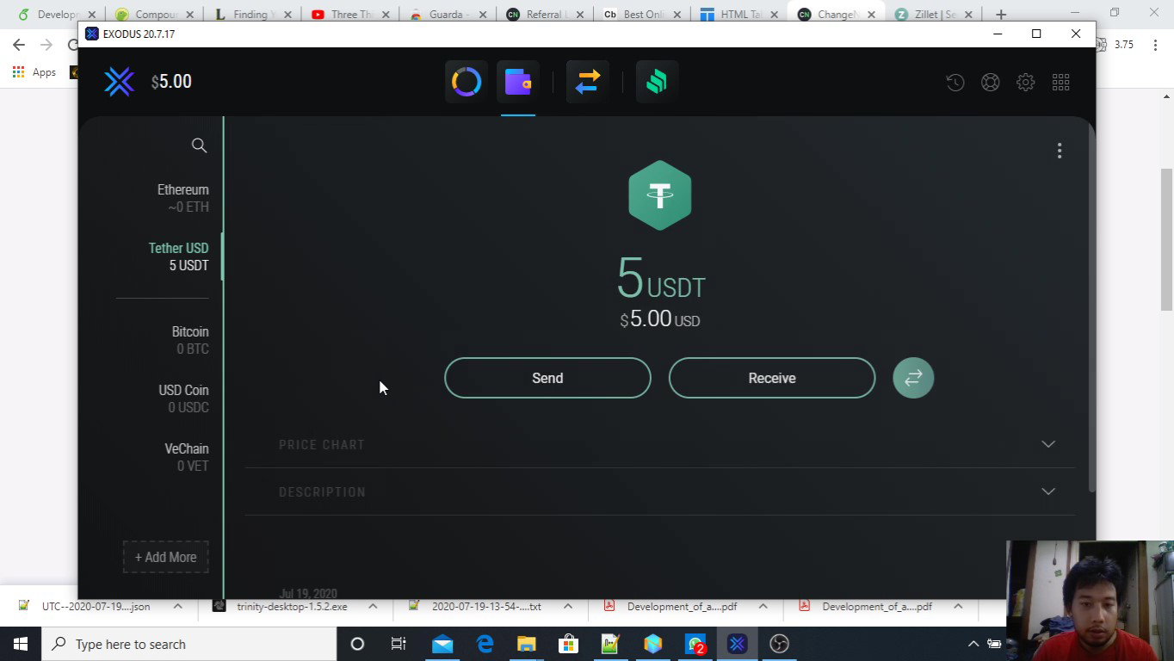The height and width of the screenshot is (661, 1174).
Task: Click the Exodus logo in the header
Action: click(x=119, y=82)
